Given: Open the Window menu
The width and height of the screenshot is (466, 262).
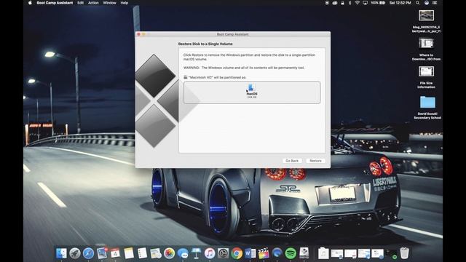Looking at the screenshot, I should tap(109, 3).
